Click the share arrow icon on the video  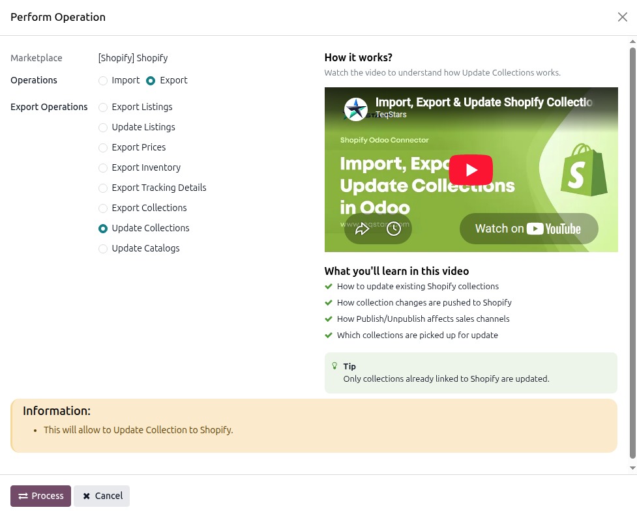(362, 229)
